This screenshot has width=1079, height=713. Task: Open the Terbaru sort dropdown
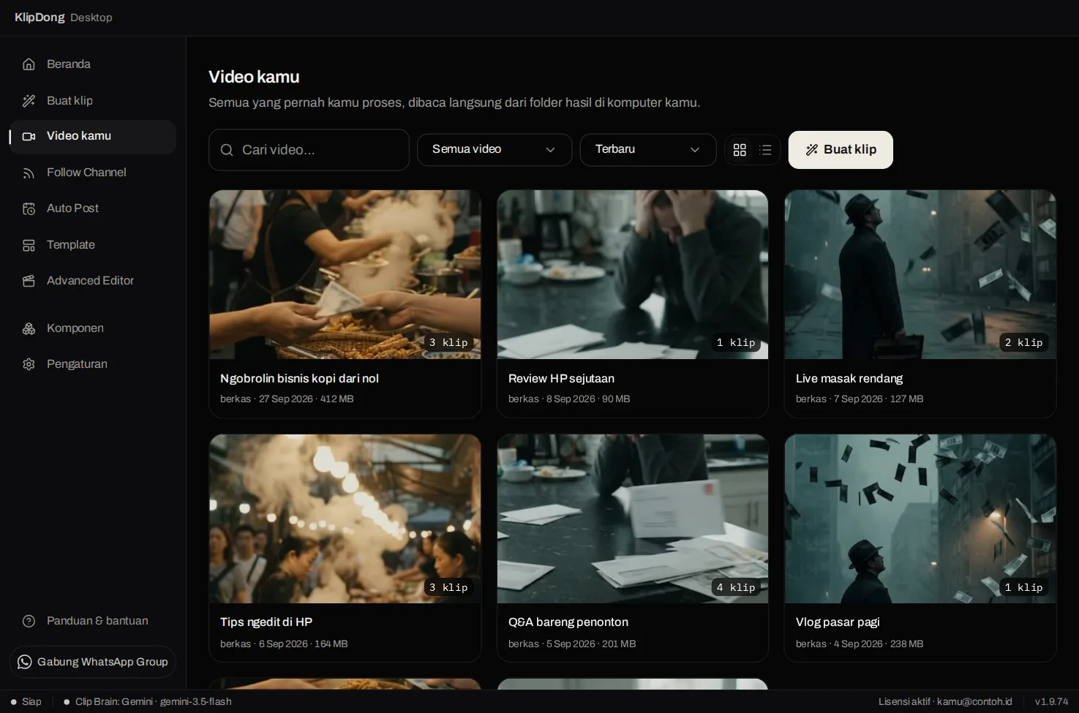[x=648, y=150]
